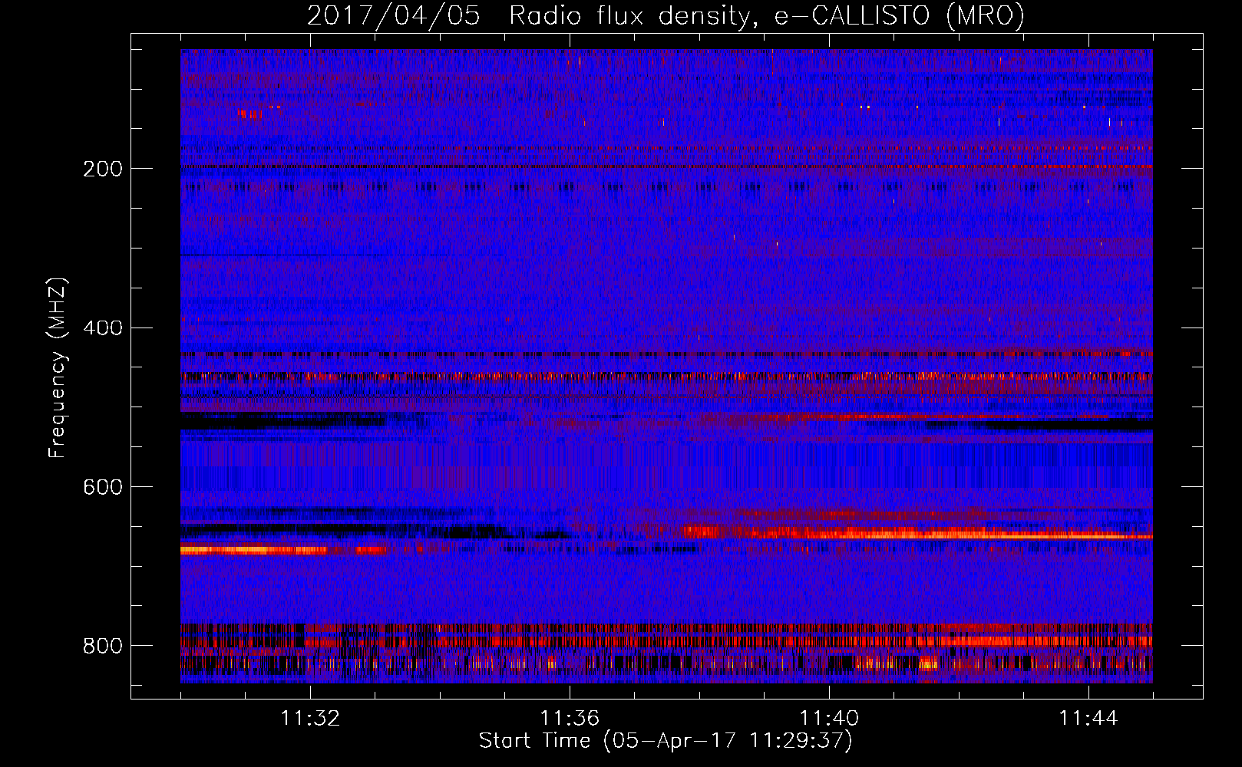Click the plot title "Radio flux density, e-CALLISTO (MRO)"
The image size is (1242, 767).
coord(766,16)
